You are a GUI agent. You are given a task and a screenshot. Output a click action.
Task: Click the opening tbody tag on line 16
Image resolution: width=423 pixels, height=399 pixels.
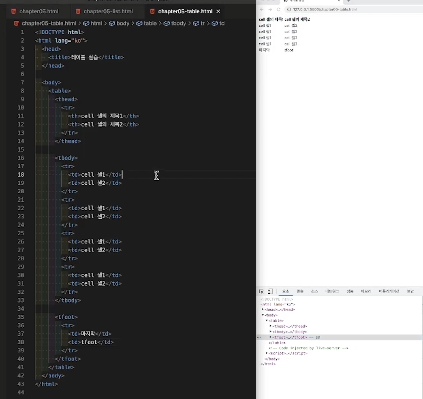(x=66, y=158)
